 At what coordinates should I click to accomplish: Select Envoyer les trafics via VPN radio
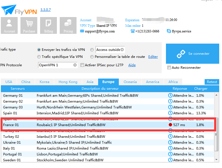coord(39,50)
